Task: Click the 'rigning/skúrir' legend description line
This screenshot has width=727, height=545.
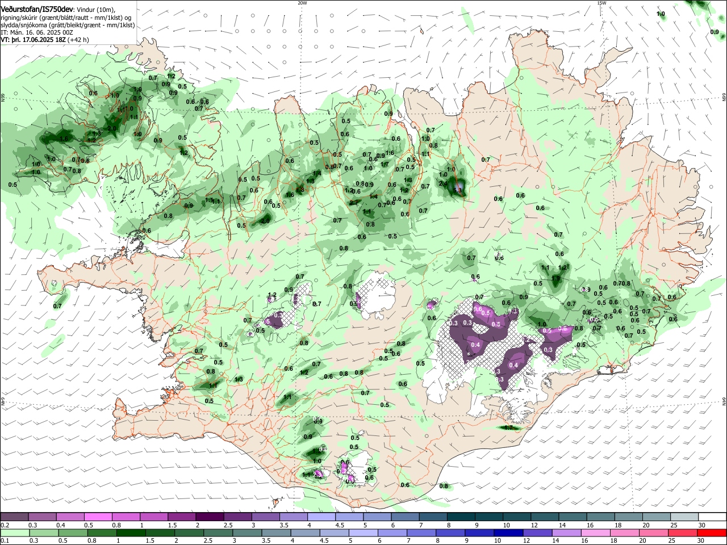Action: pyautogui.click(x=66, y=18)
